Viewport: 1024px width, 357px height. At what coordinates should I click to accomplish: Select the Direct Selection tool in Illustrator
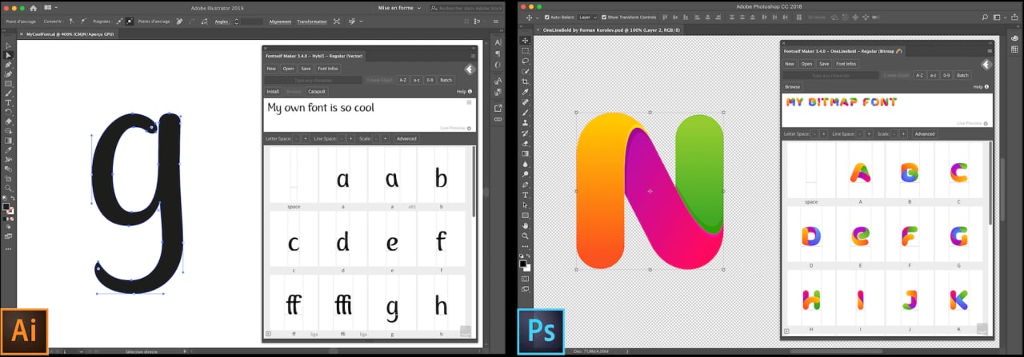[9, 55]
